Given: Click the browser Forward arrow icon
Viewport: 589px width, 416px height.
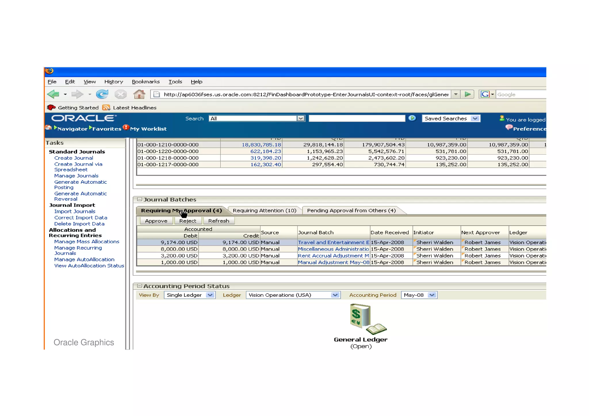Looking at the screenshot, I should 77,94.
